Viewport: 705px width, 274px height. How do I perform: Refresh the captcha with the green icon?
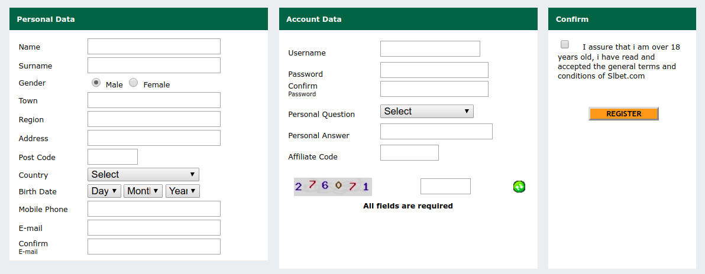coord(519,187)
